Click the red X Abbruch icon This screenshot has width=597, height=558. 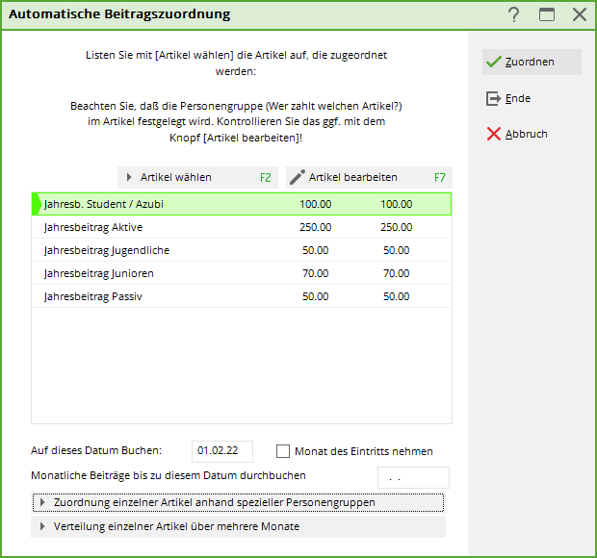tap(494, 134)
